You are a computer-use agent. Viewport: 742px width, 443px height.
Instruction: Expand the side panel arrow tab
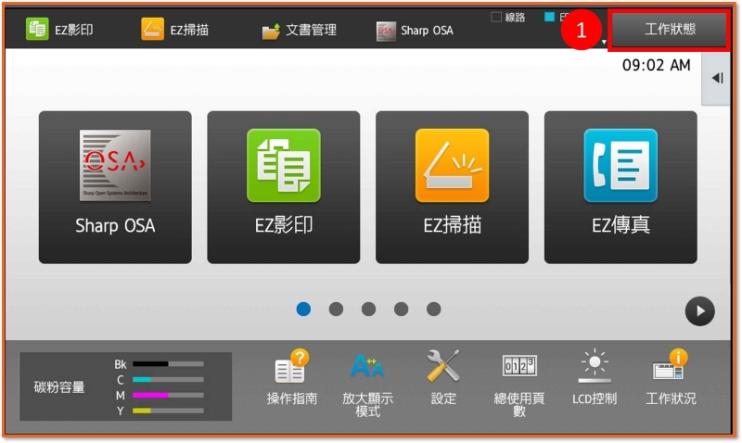[716, 78]
